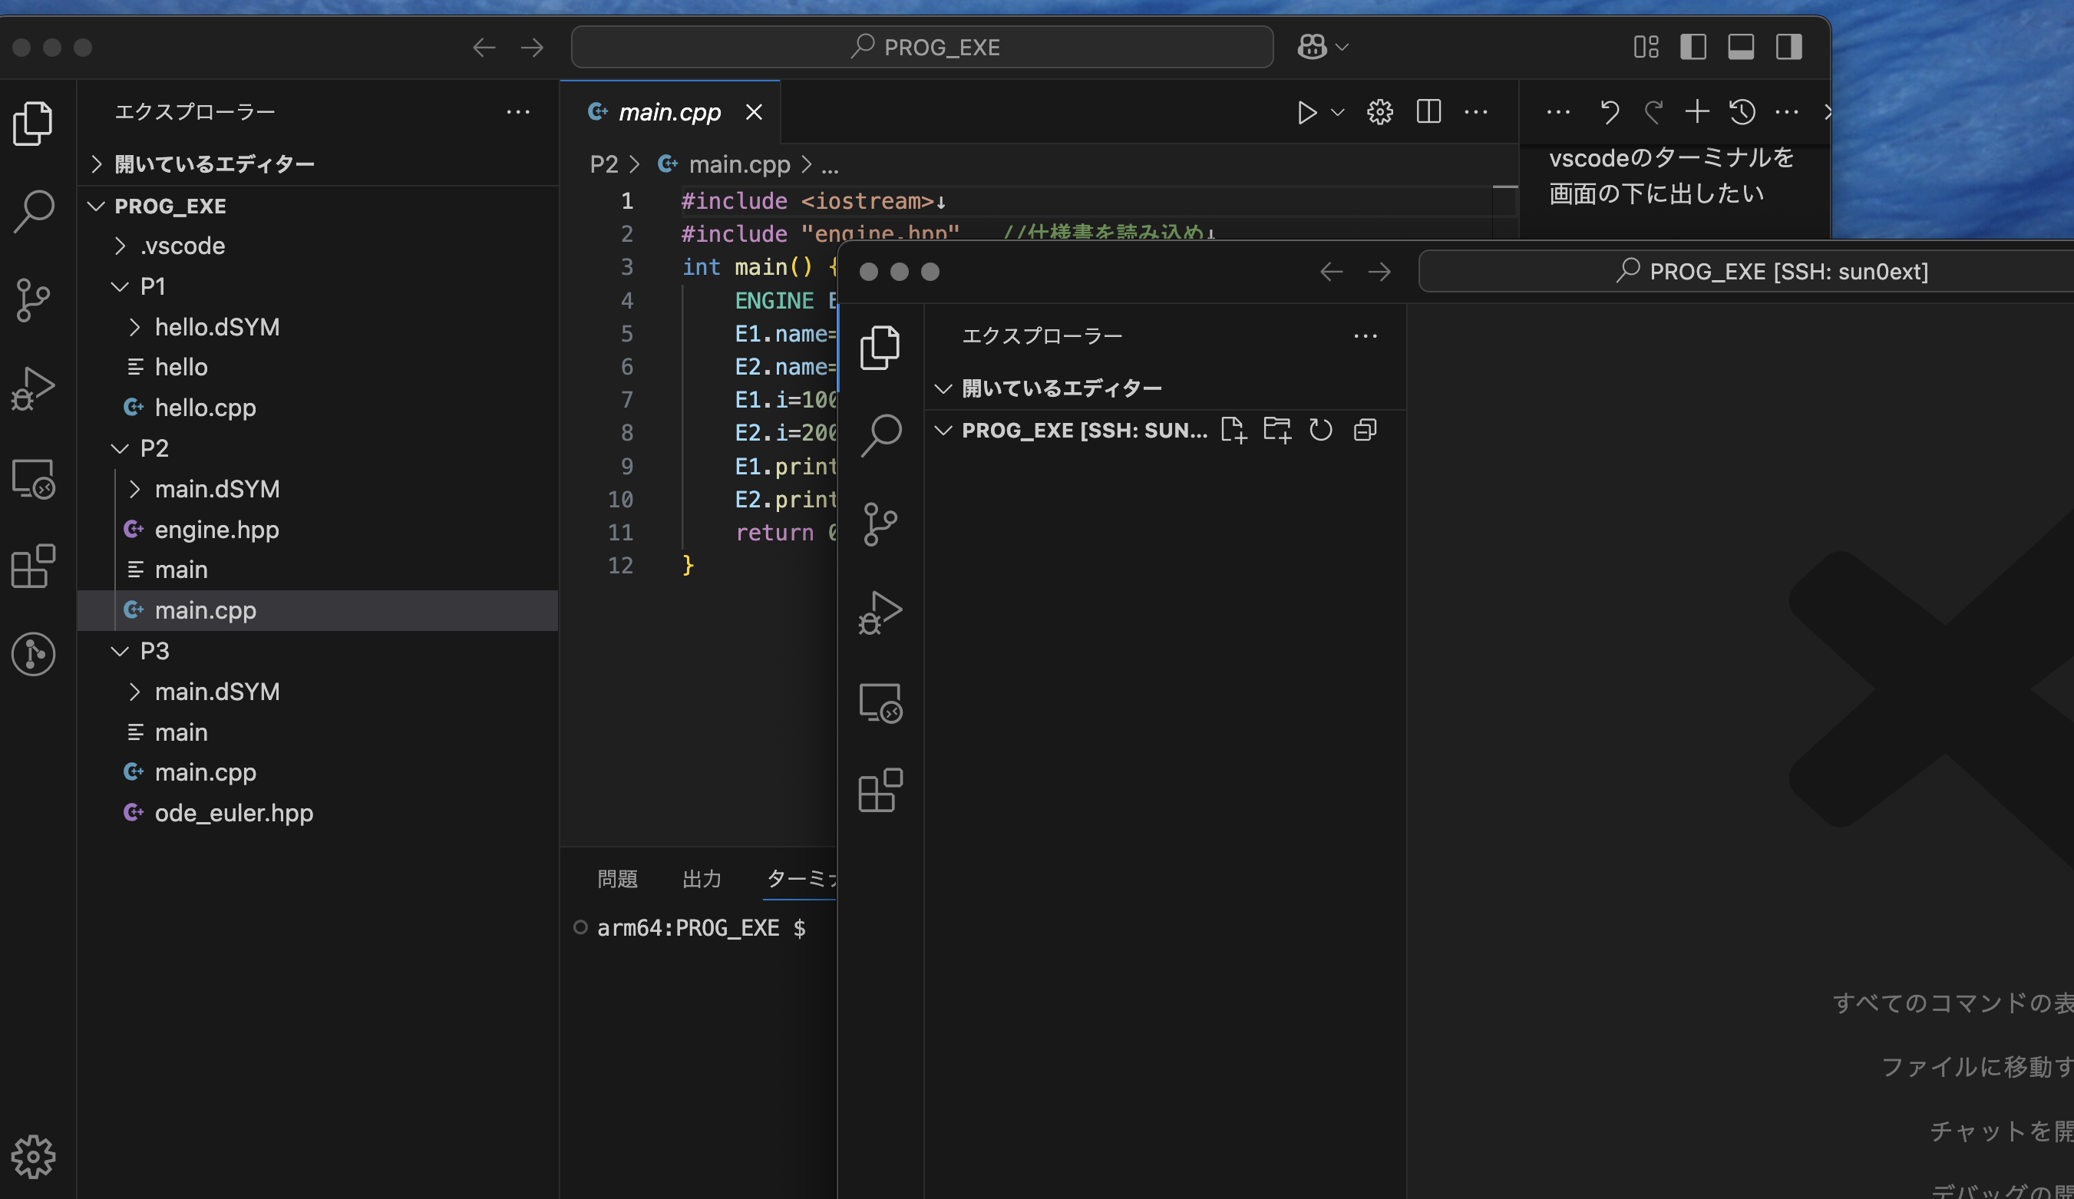
Task: Open engine.hpp file
Action: coord(318,530)
